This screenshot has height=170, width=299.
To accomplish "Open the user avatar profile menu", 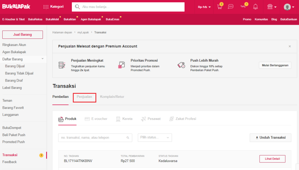I will click(289, 7).
